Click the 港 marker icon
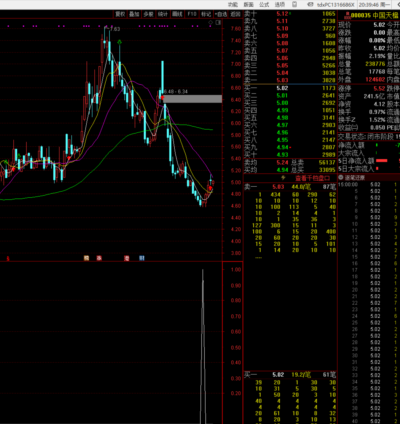The image size is (400, 424). coord(127,258)
